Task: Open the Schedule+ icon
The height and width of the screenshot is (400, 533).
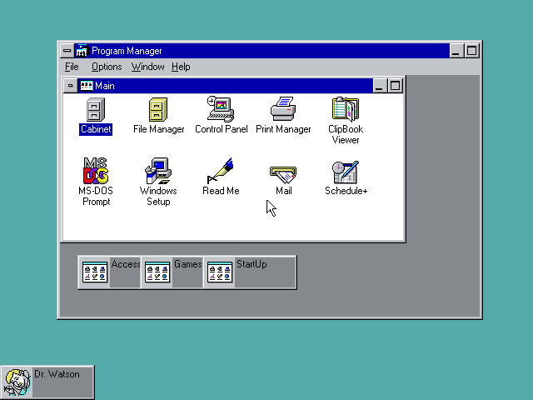Action: click(346, 172)
